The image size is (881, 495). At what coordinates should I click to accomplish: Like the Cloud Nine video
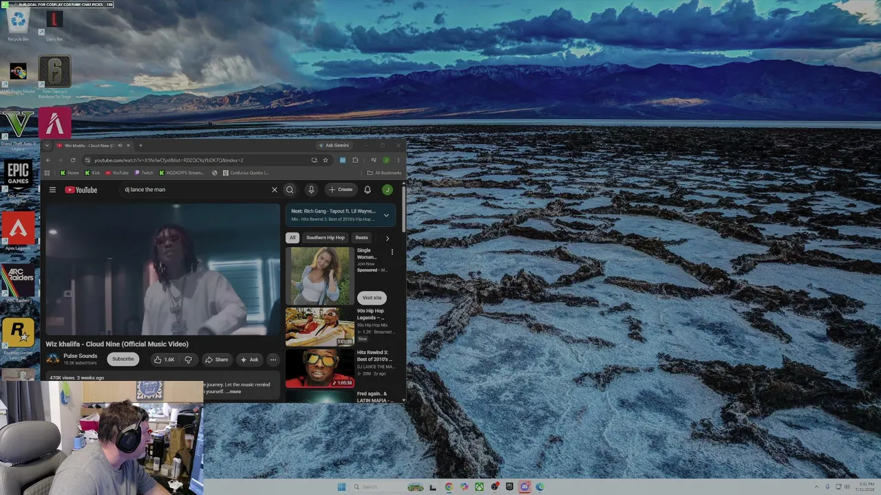[x=164, y=360]
